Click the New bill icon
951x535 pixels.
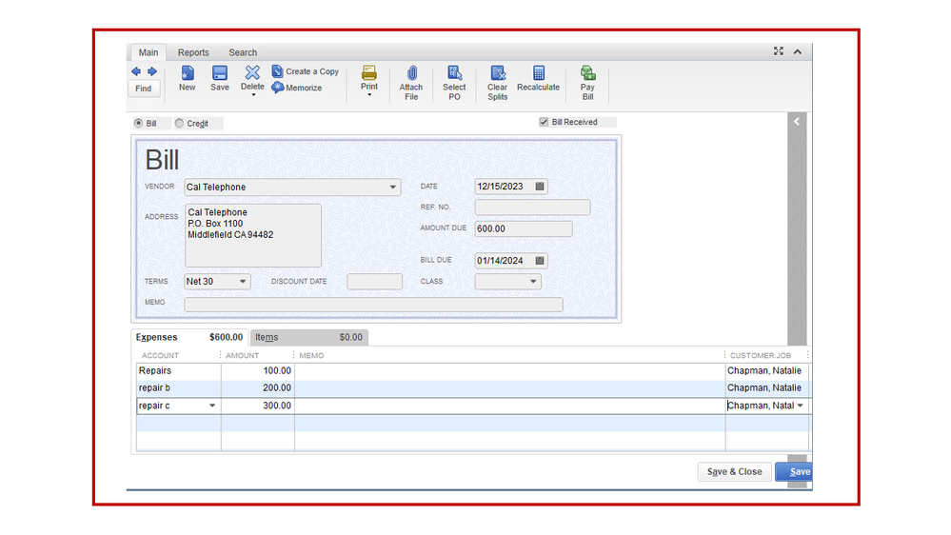click(188, 73)
